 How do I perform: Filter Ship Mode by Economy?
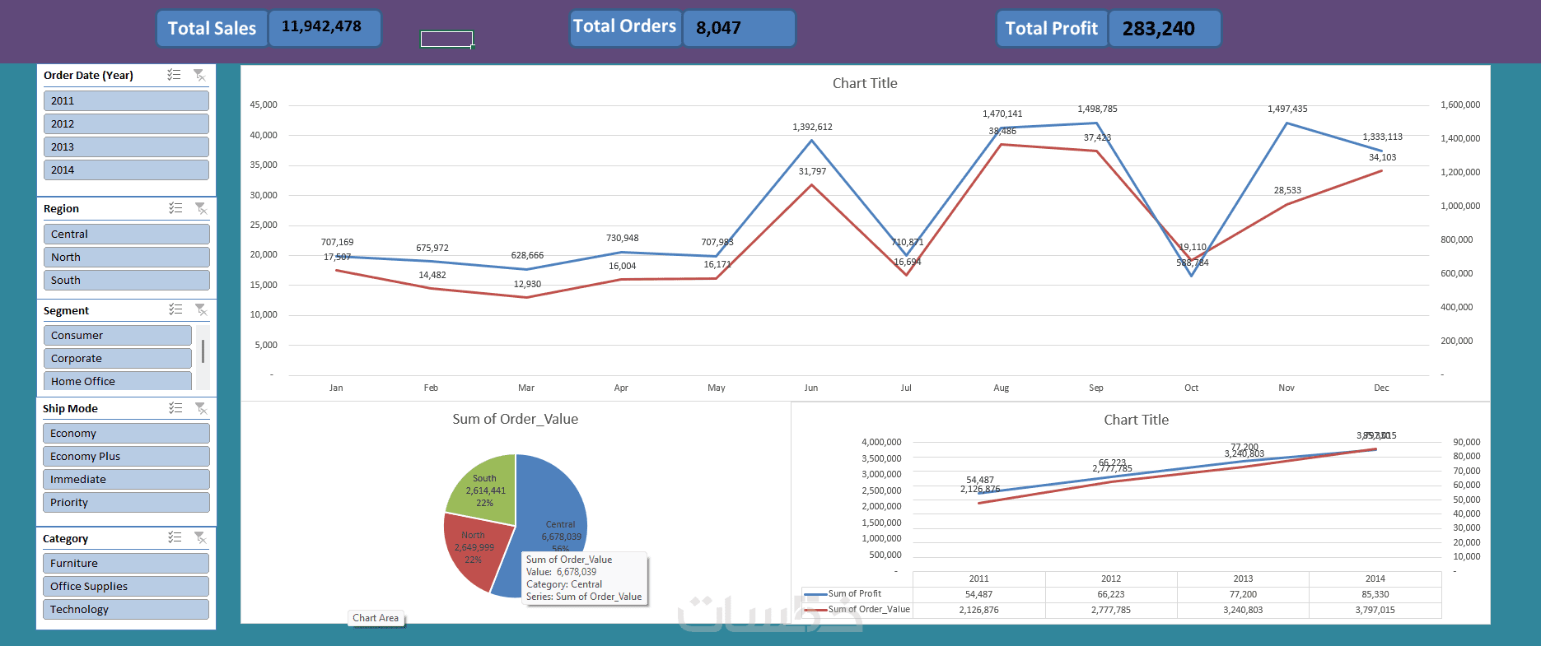click(x=126, y=433)
